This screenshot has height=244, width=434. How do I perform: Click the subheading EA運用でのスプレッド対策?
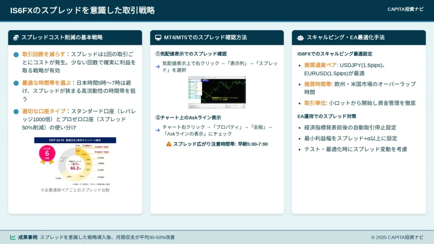327,116
